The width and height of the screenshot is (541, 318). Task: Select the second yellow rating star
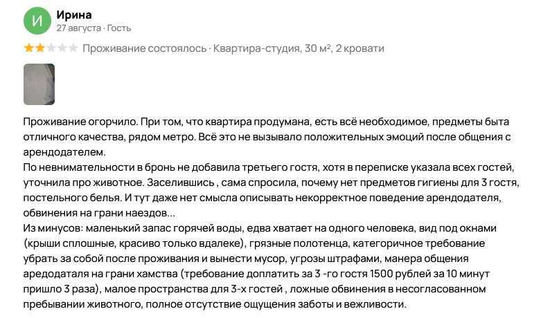click(39, 48)
